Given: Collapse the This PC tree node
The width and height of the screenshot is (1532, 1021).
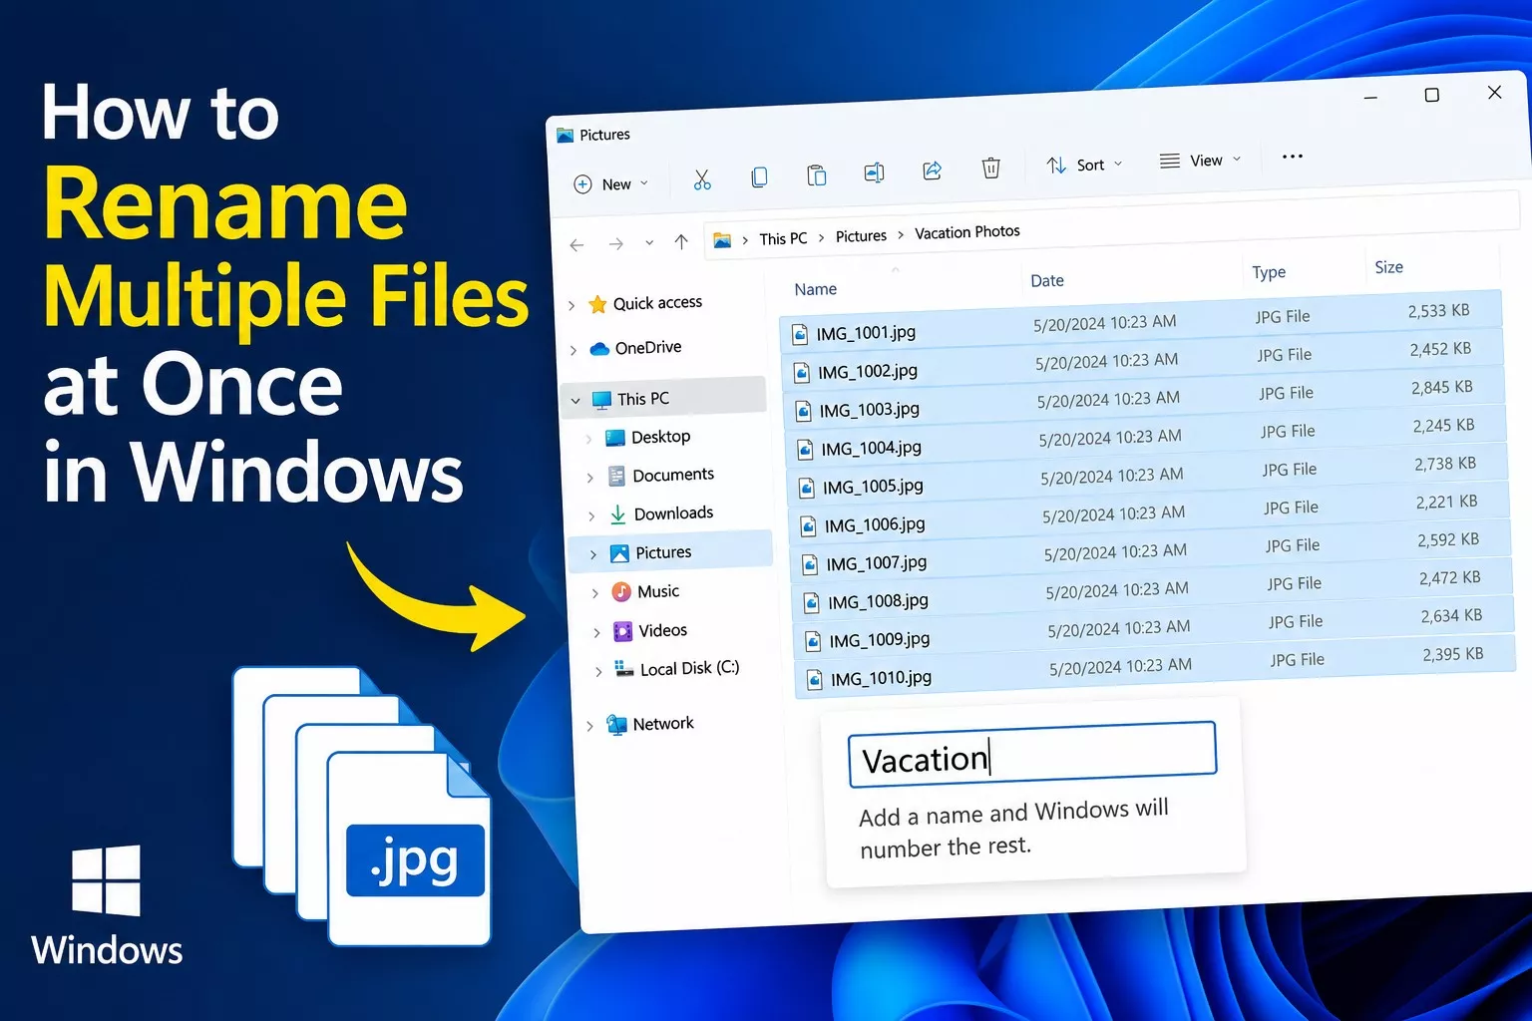Looking at the screenshot, I should 575,401.
